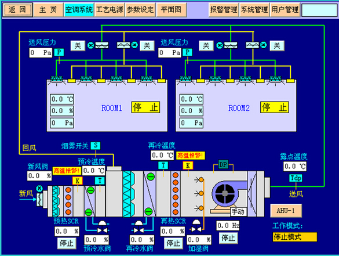The image size is (339, 256).
Task: Toggle the leftmost damper 关 switch
Action: pyautogui.click(x=78, y=46)
